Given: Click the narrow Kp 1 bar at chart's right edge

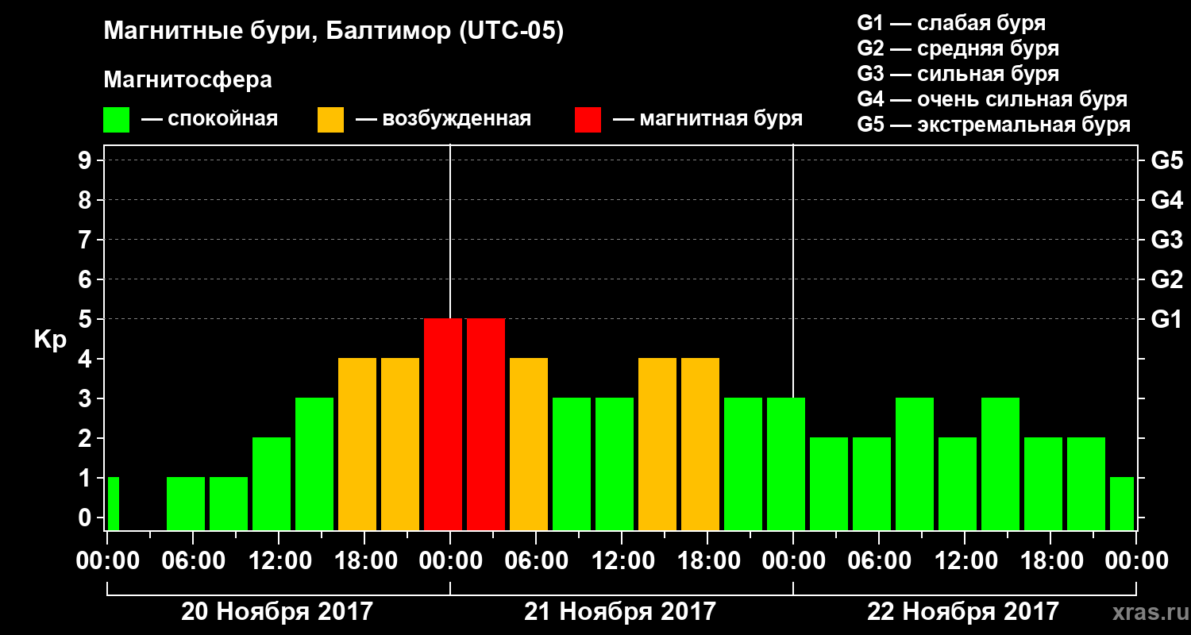Looking at the screenshot, I should point(1122,503).
